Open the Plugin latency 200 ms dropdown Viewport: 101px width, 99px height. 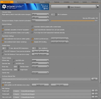coord(40,14)
